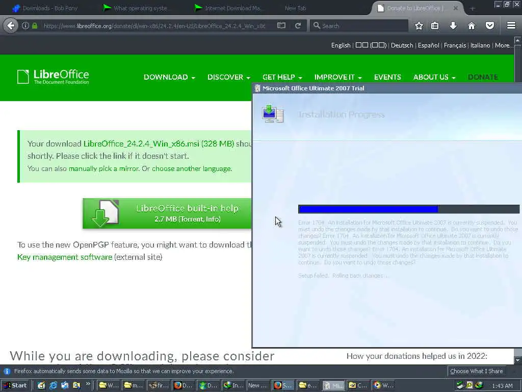The image size is (522, 392).
Task: Show bookmarks list icon in toolbar
Action: pos(435,26)
